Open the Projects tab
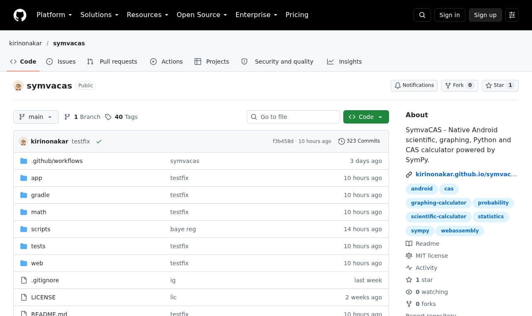Viewport: 532px width, 316px height. 212,62
